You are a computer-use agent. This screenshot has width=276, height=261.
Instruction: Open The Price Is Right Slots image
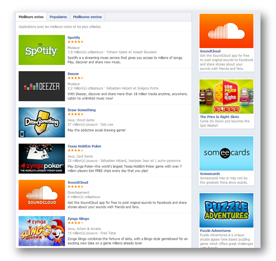(x=226, y=96)
